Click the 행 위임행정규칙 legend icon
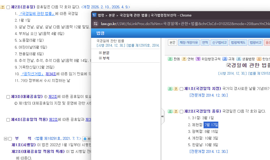 pyautogui.click(x=198, y=59)
